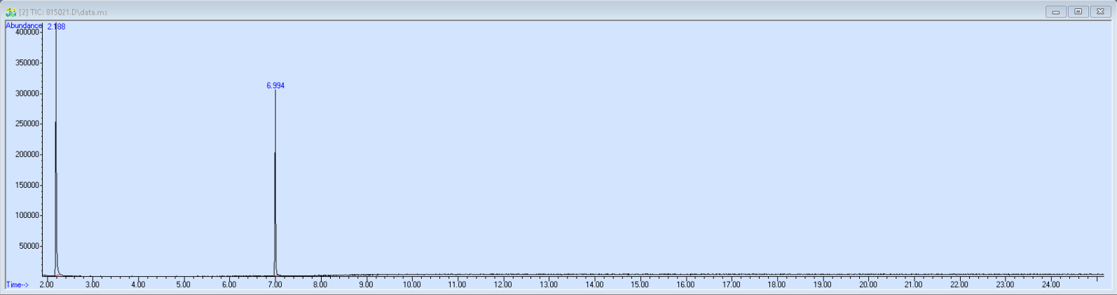
Task: Click the 8.00 time axis tick label
Action: point(320,284)
